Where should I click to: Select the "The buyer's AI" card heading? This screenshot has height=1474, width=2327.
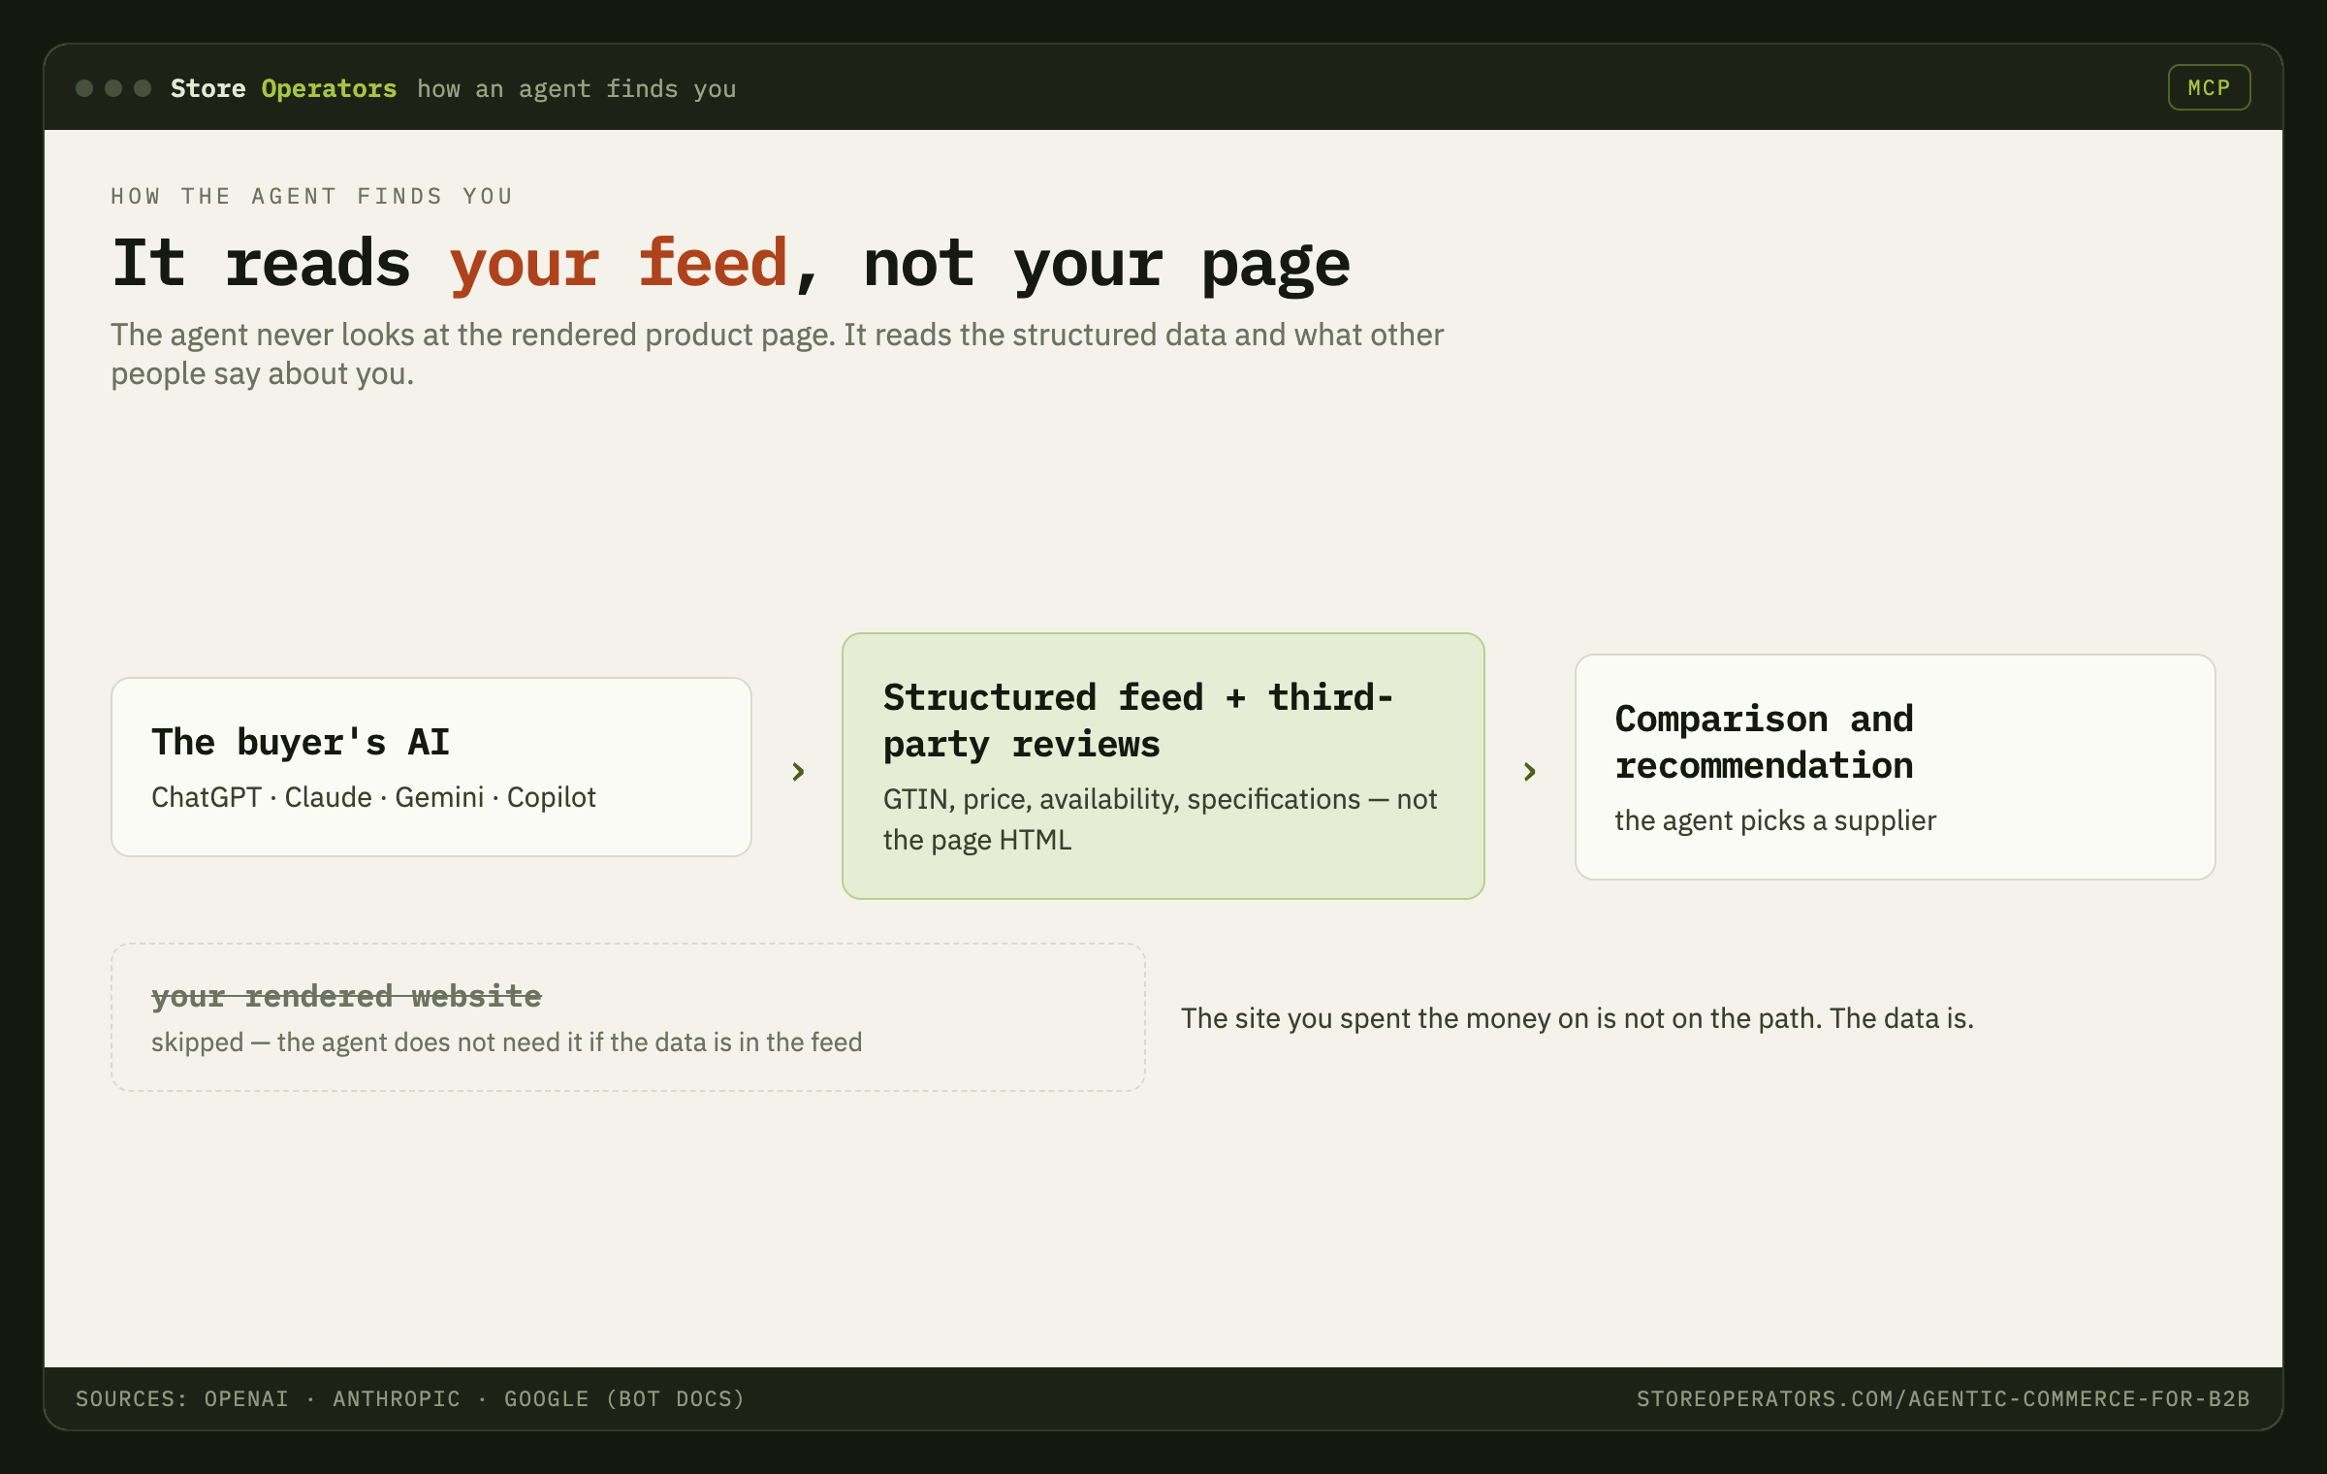coord(301,742)
